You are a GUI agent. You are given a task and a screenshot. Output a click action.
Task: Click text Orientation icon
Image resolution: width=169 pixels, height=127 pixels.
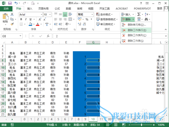67,24
